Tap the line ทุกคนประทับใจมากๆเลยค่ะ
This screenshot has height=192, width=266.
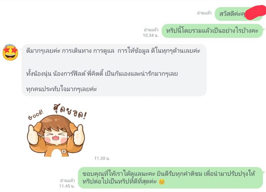[x=61, y=89]
